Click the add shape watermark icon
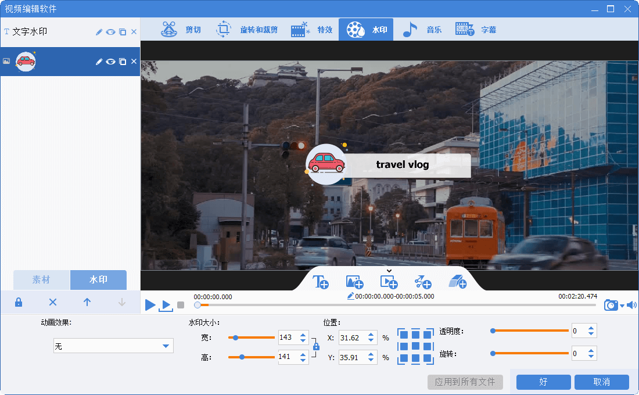Screen dimensions: 639x395 coord(423,282)
